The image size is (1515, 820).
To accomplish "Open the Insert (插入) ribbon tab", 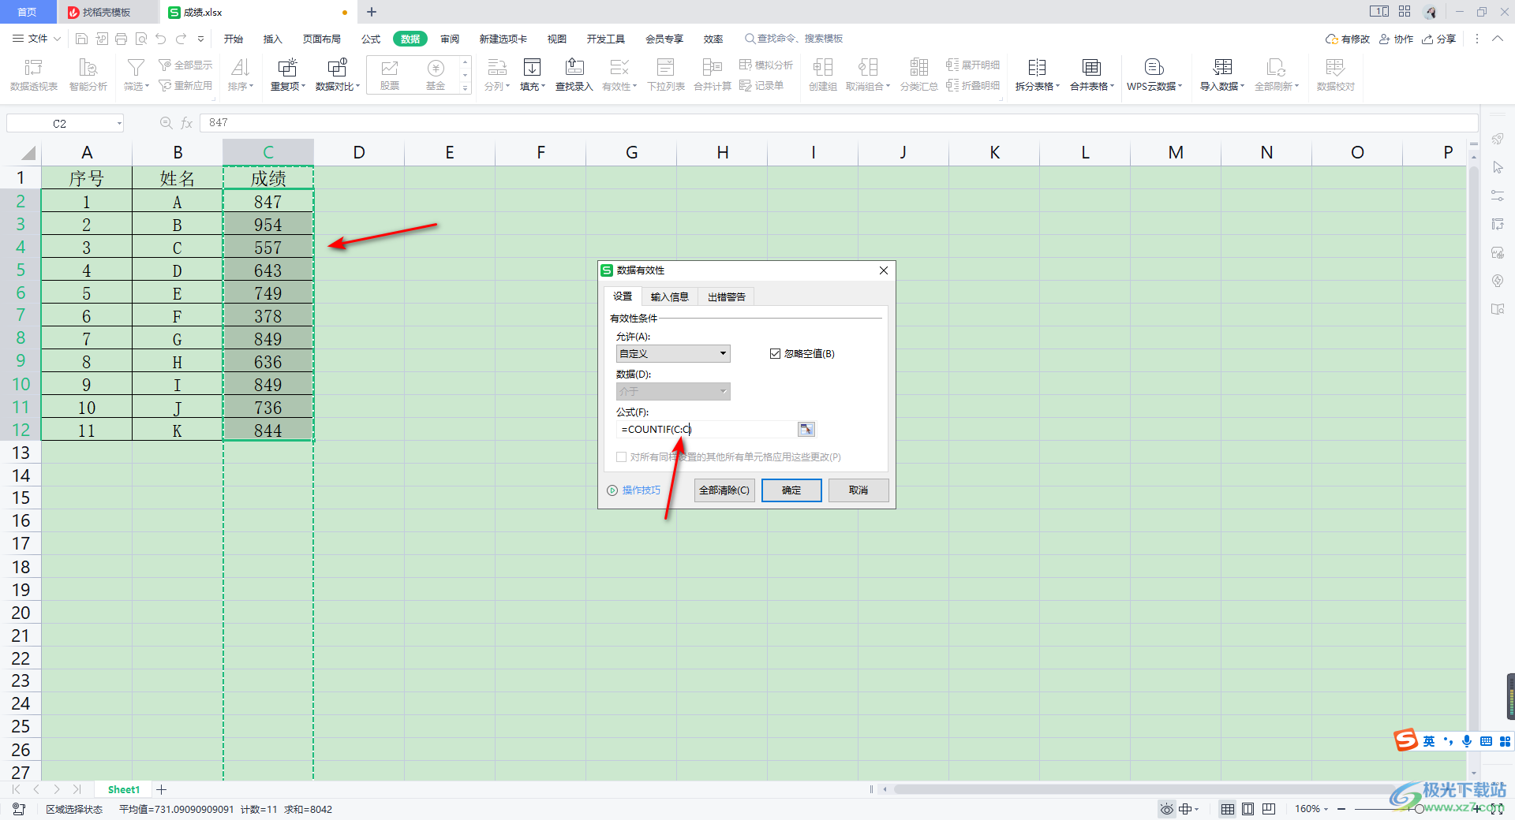I will click(x=272, y=39).
